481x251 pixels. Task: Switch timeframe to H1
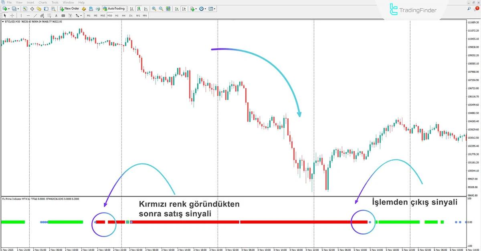pos(116,15)
